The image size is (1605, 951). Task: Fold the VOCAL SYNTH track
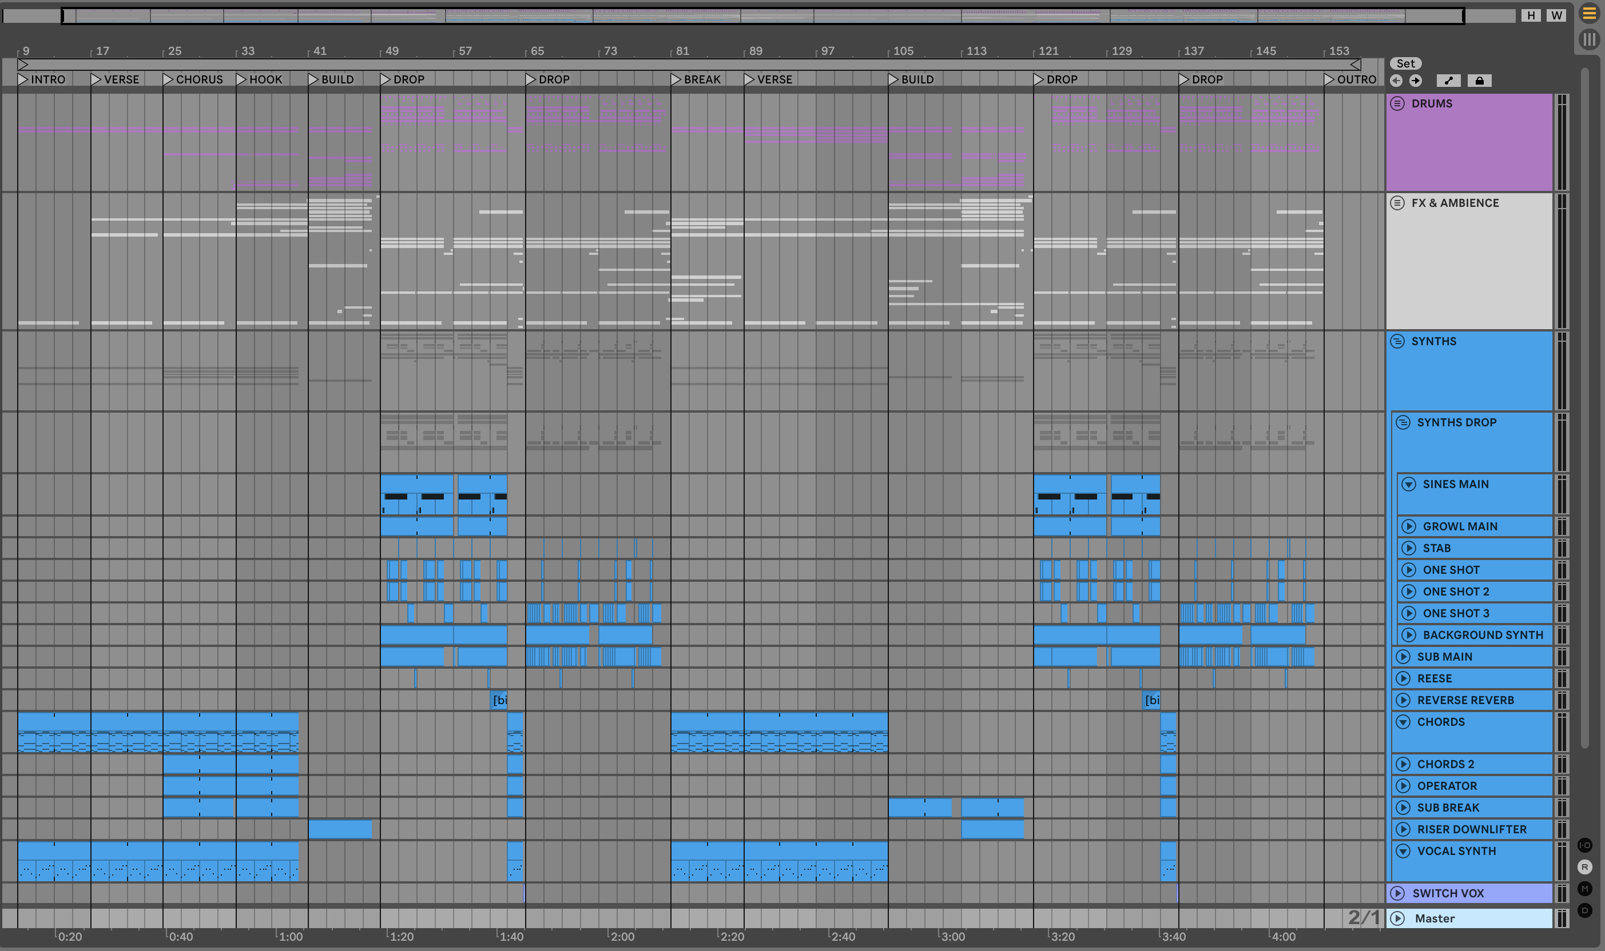(1403, 851)
